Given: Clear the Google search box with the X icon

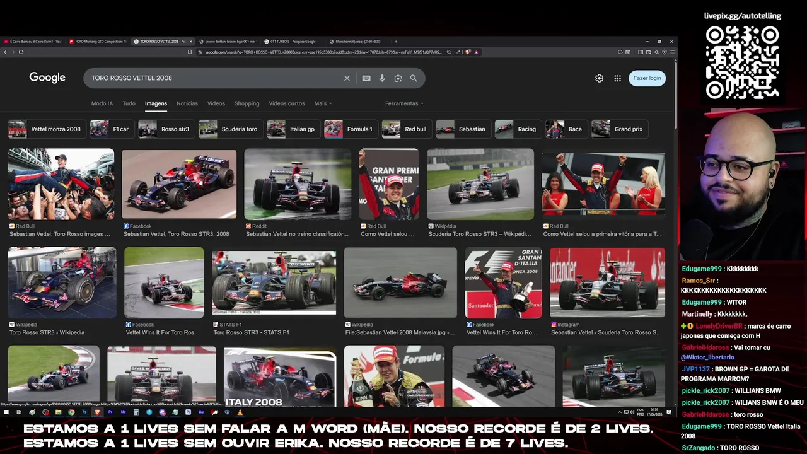Looking at the screenshot, I should click(x=347, y=78).
